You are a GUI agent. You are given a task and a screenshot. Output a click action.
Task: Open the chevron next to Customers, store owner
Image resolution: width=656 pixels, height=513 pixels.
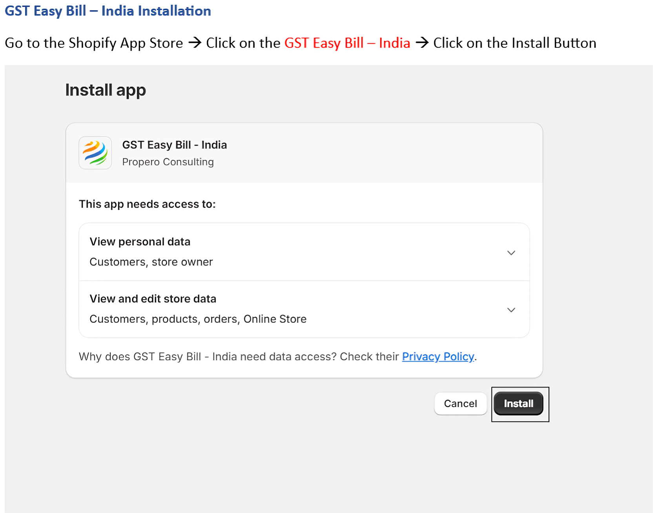511,253
